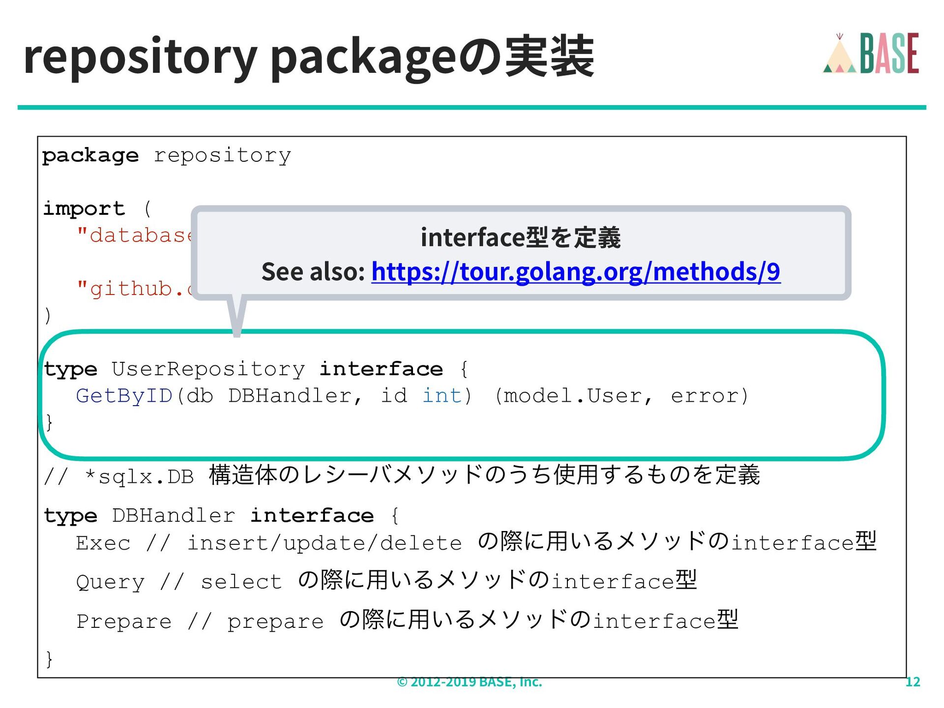Click the "interface型を定義" callout text
This screenshot has height=708, width=944.
[x=520, y=237]
